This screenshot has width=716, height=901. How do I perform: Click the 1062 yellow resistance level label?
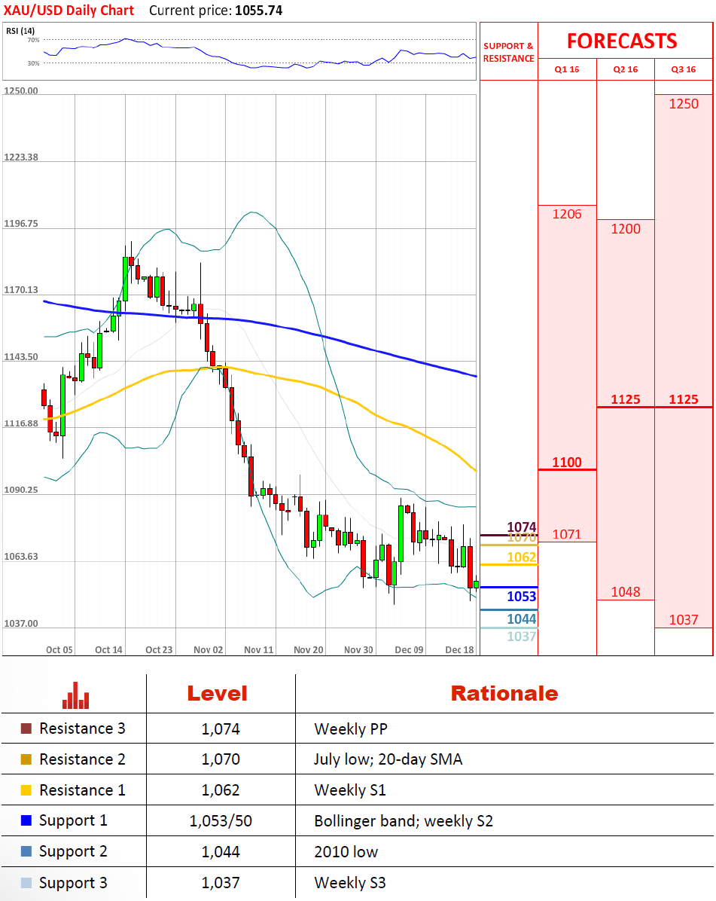(522, 557)
